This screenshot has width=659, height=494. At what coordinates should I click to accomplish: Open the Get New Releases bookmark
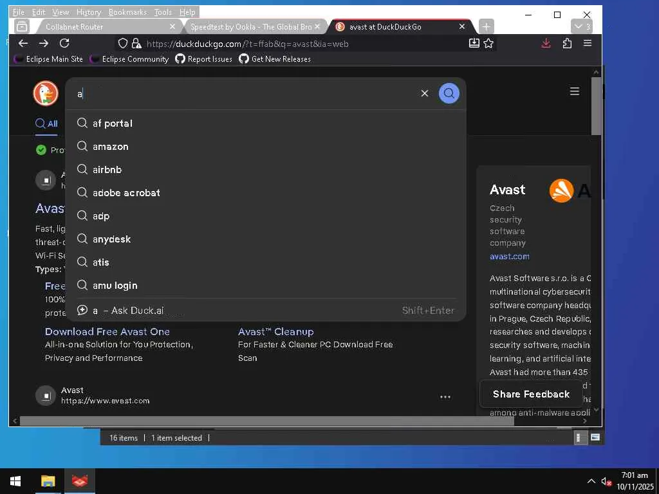275,59
